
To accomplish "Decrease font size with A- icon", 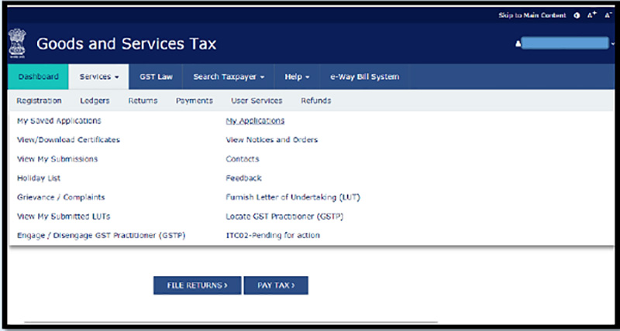I will click(x=607, y=15).
